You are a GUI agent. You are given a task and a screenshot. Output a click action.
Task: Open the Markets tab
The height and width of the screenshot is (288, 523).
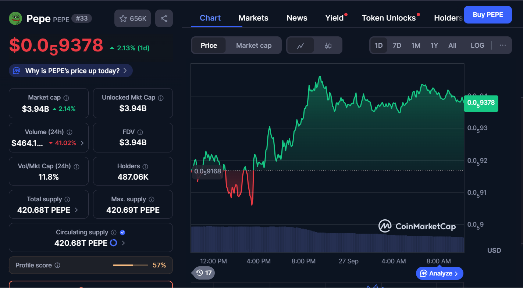[253, 18]
